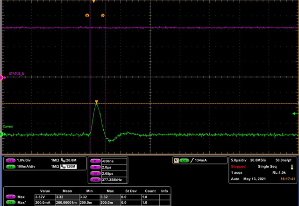
Task: Click the magenta C3 ground reference marker
Action: pyautogui.click(x=2, y=78)
